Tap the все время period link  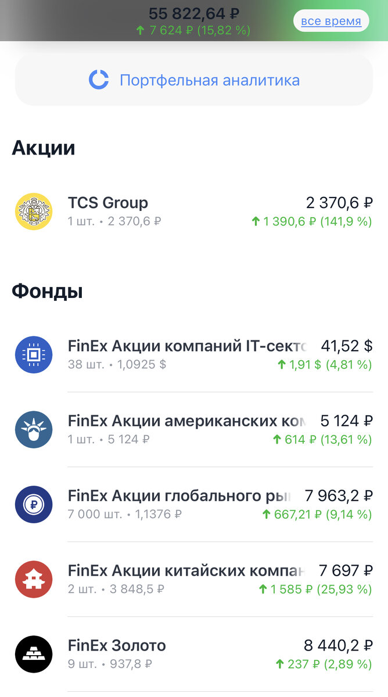[330, 20]
